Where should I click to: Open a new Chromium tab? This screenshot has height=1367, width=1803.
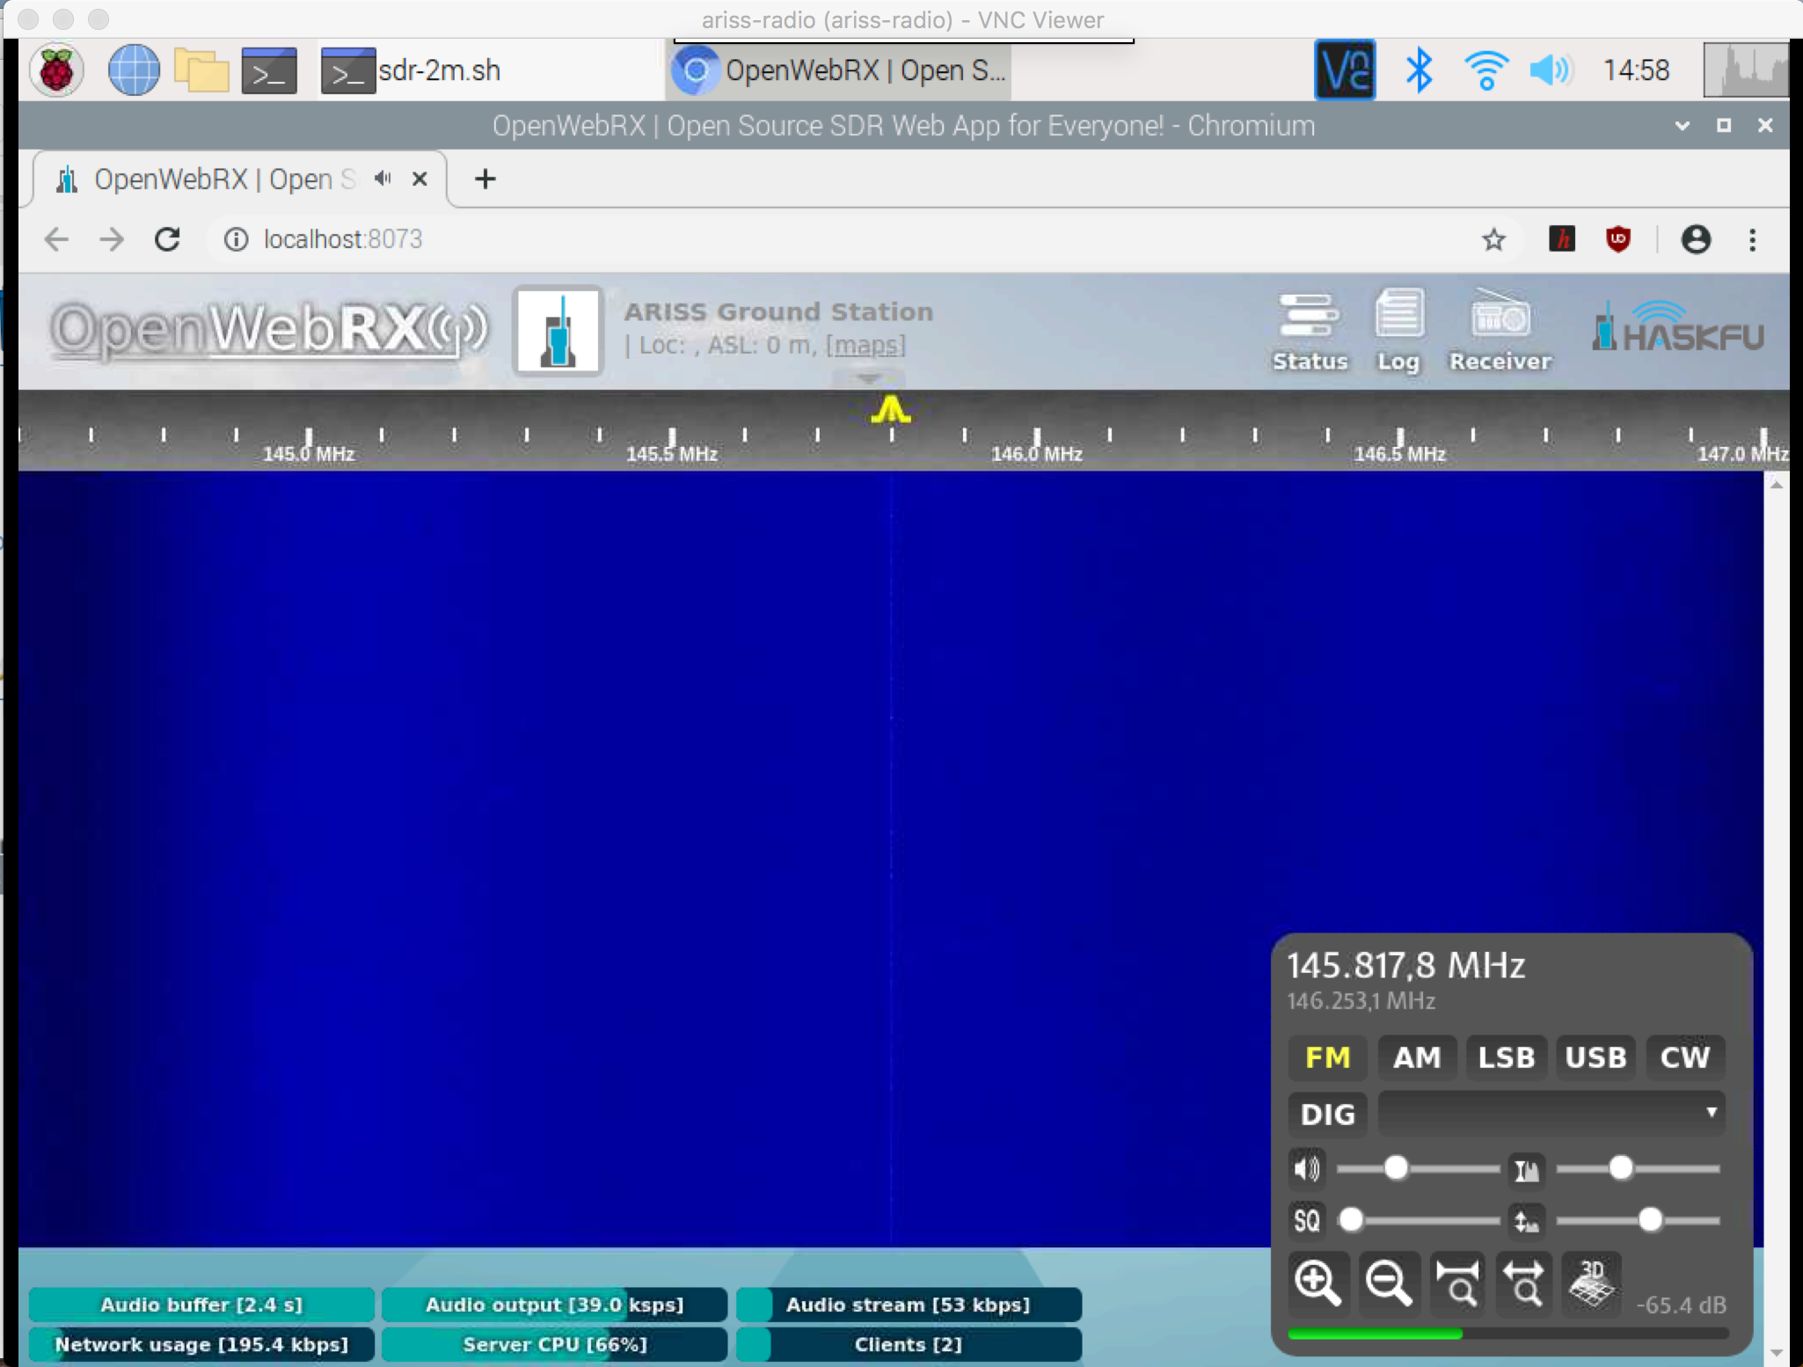click(x=485, y=179)
